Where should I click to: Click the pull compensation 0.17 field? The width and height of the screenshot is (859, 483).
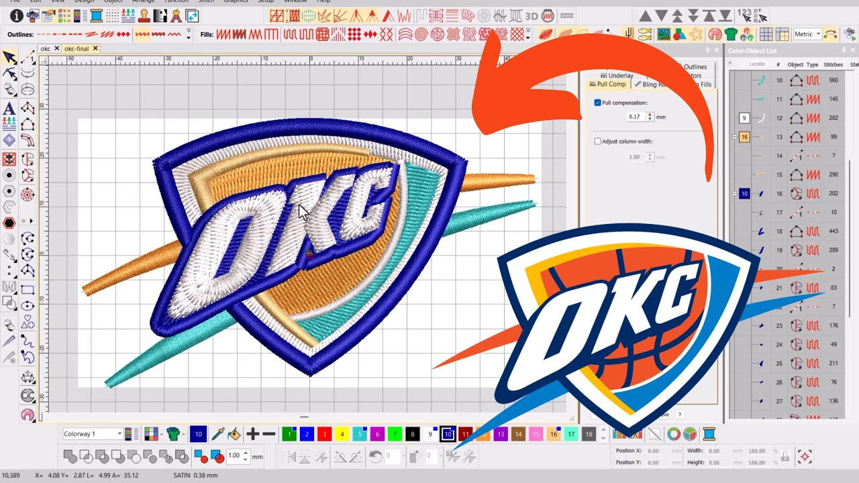pos(636,117)
